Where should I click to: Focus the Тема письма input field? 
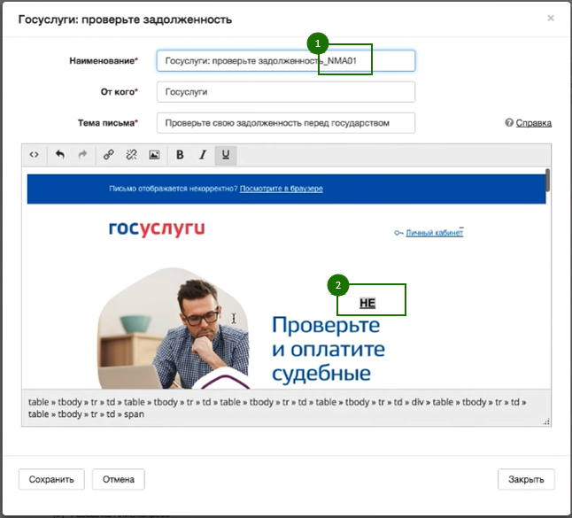286,123
